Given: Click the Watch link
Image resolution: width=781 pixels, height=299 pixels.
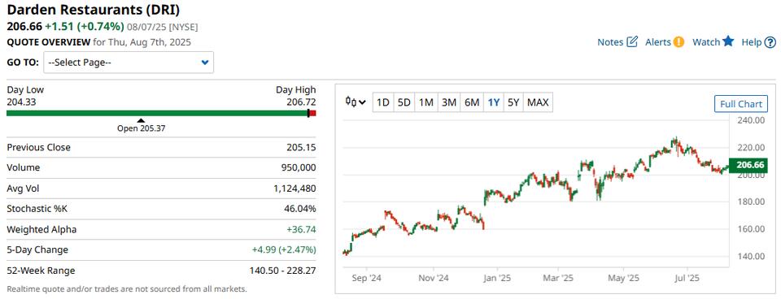Looking at the screenshot, I should tap(706, 42).
